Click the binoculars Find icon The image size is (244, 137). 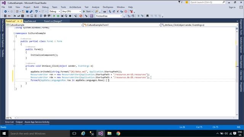(104, 11)
